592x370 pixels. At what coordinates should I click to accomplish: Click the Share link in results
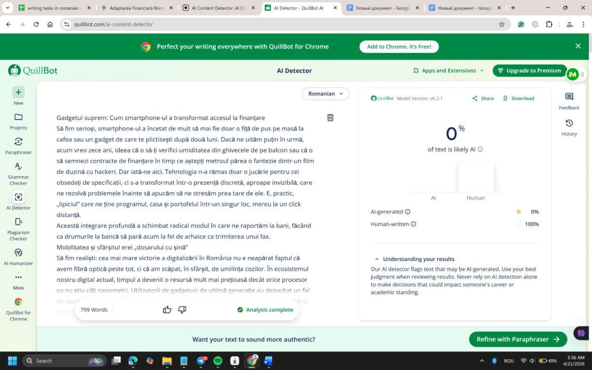[x=483, y=98]
